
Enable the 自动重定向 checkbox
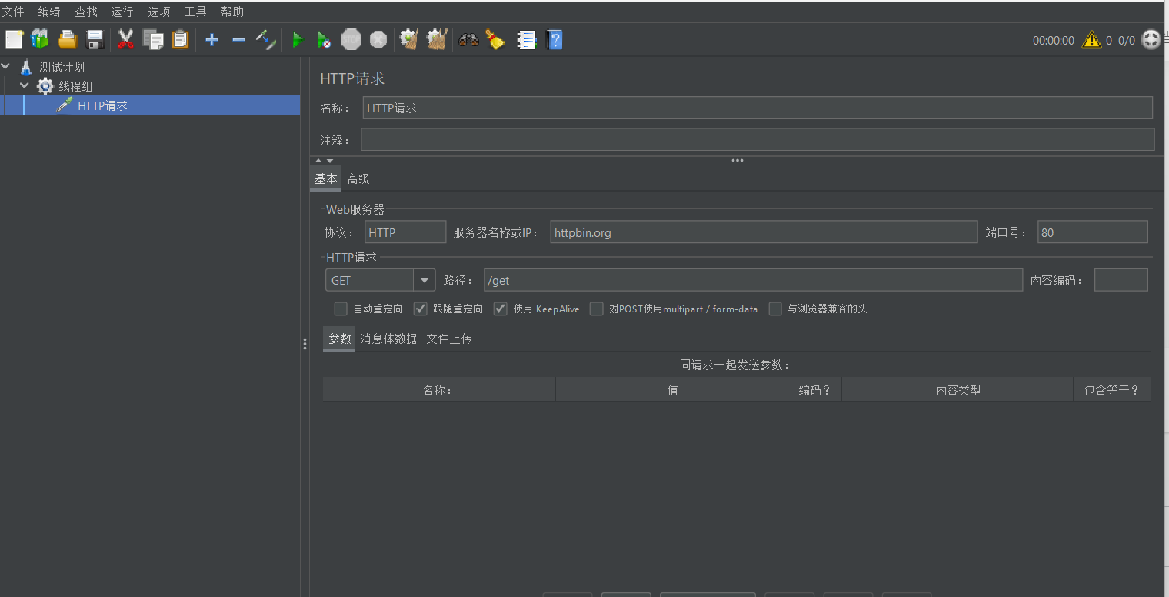tap(340, 309)
